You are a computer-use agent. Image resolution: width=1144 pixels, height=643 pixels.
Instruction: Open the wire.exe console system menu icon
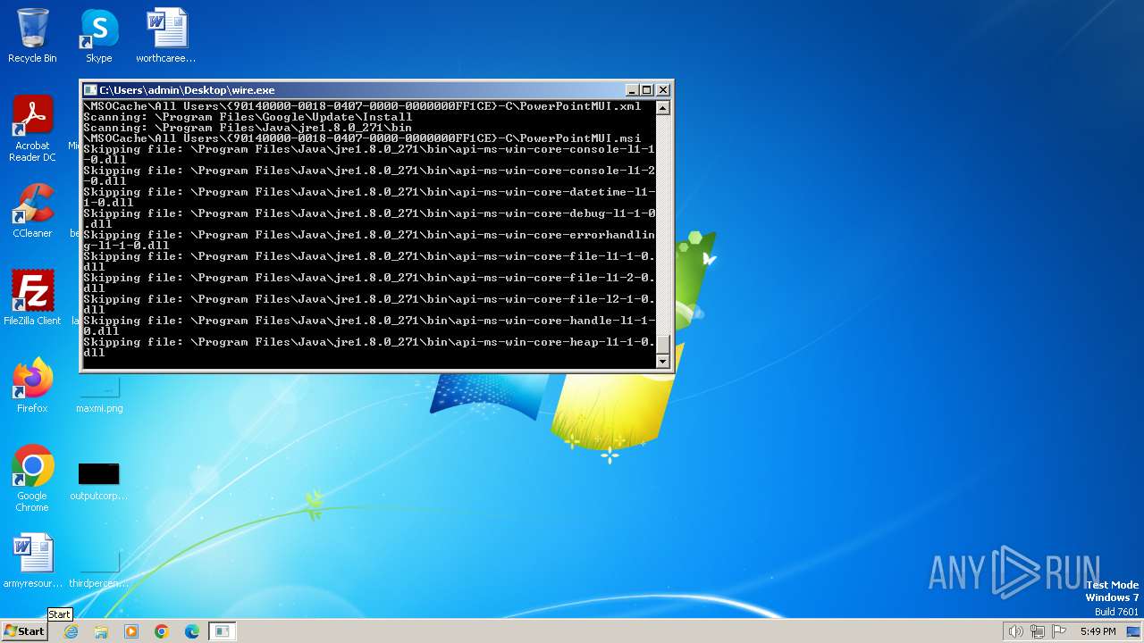click(89, 90)
